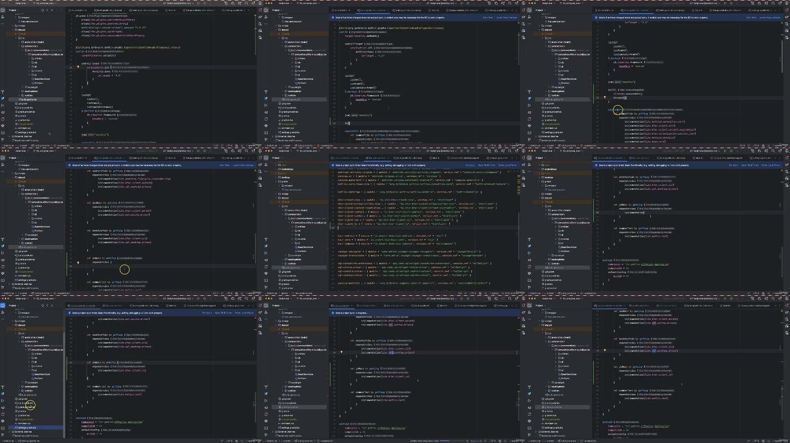Click yellow intention bulb in top-left frame editor
The width and height of the screenshot is (790, 443).
78,67
